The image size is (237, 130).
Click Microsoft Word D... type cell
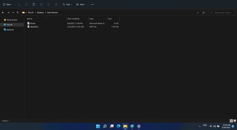click(98, 23)
